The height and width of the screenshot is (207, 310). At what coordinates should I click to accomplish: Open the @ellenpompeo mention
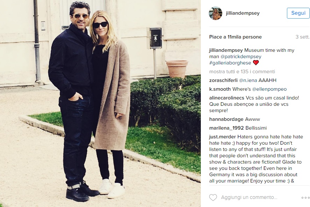pyautogui.click(x=269, y=89)
